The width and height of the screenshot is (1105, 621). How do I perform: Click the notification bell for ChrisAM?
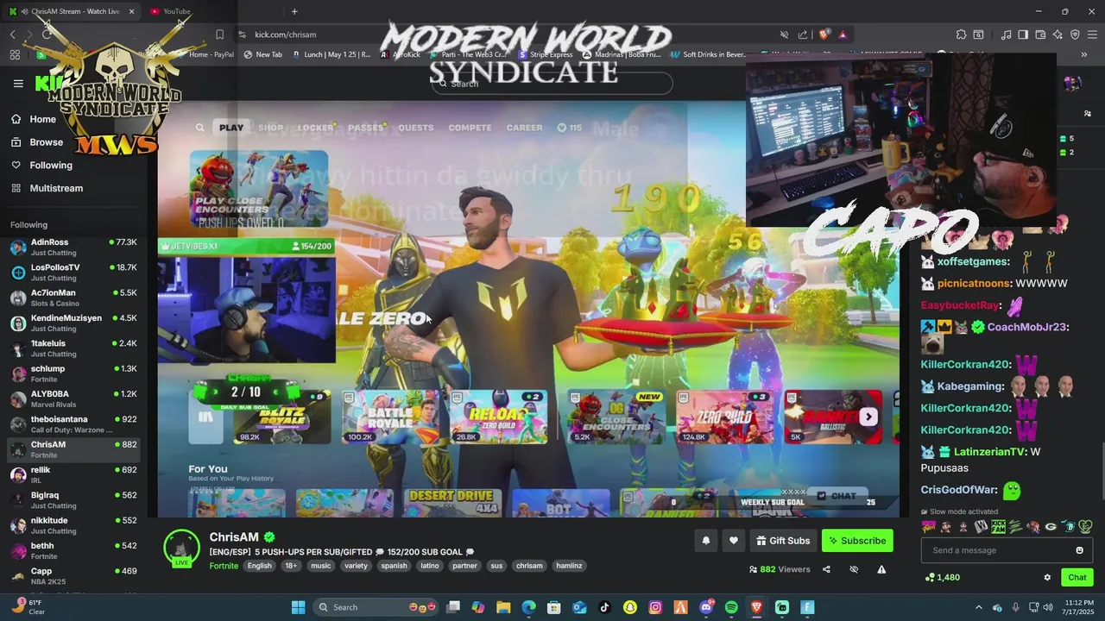(x=705, y=541)
